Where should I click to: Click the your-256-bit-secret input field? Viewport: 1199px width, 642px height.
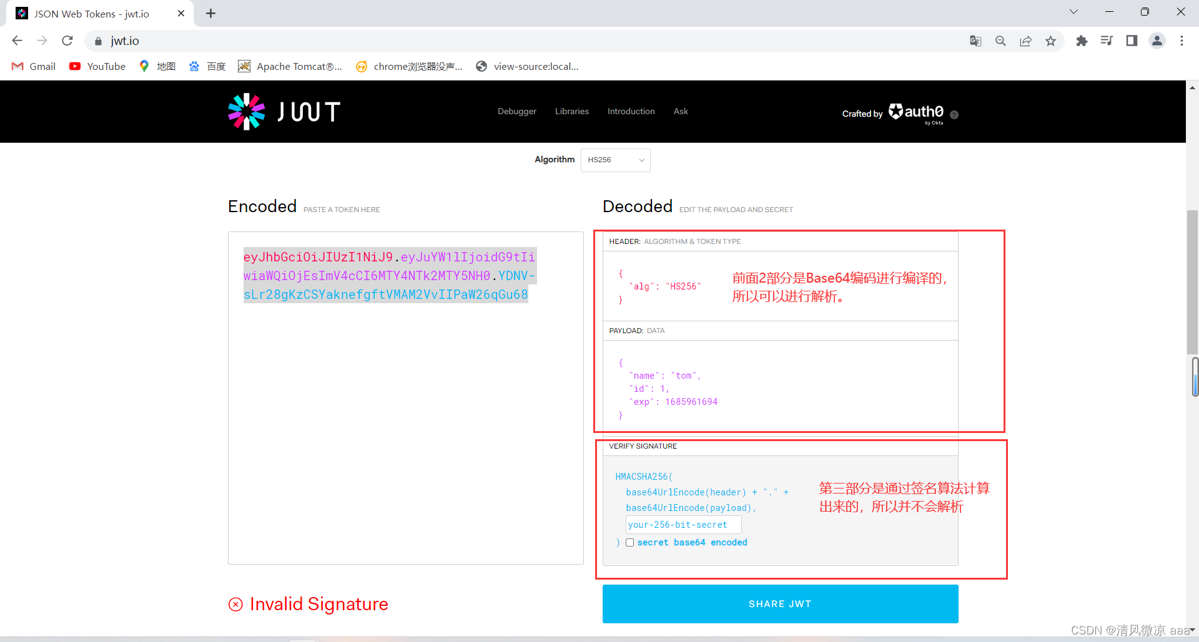click(684, 525)
